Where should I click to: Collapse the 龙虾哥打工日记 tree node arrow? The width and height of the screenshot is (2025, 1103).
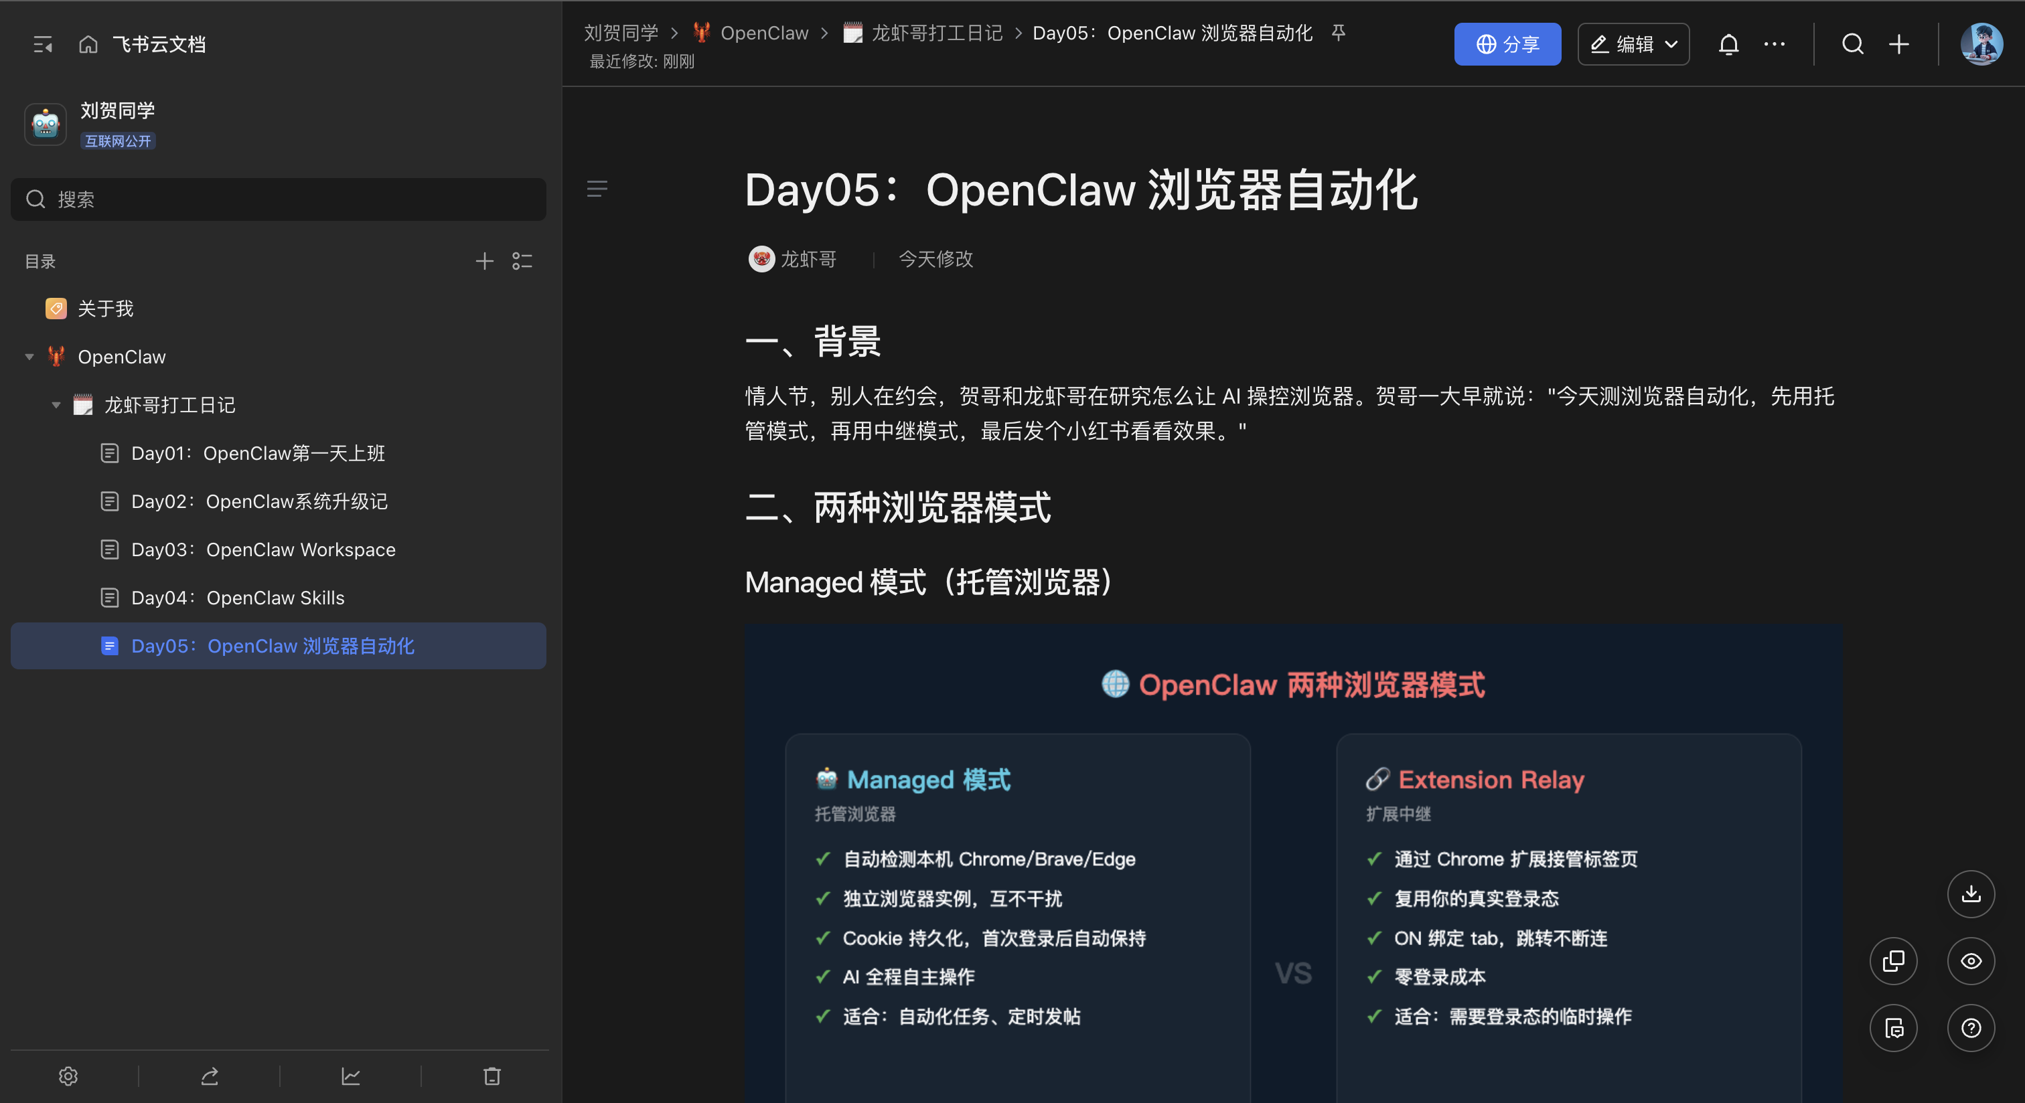56,406
